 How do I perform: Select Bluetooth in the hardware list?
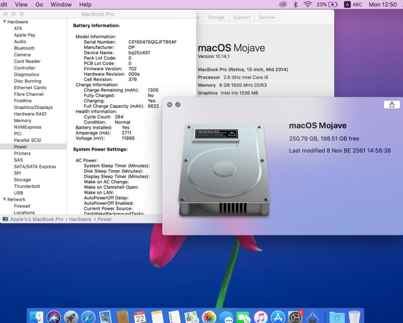(x=24, y=48)
